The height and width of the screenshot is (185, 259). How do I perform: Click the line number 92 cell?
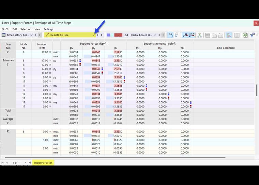coord(8,131)
